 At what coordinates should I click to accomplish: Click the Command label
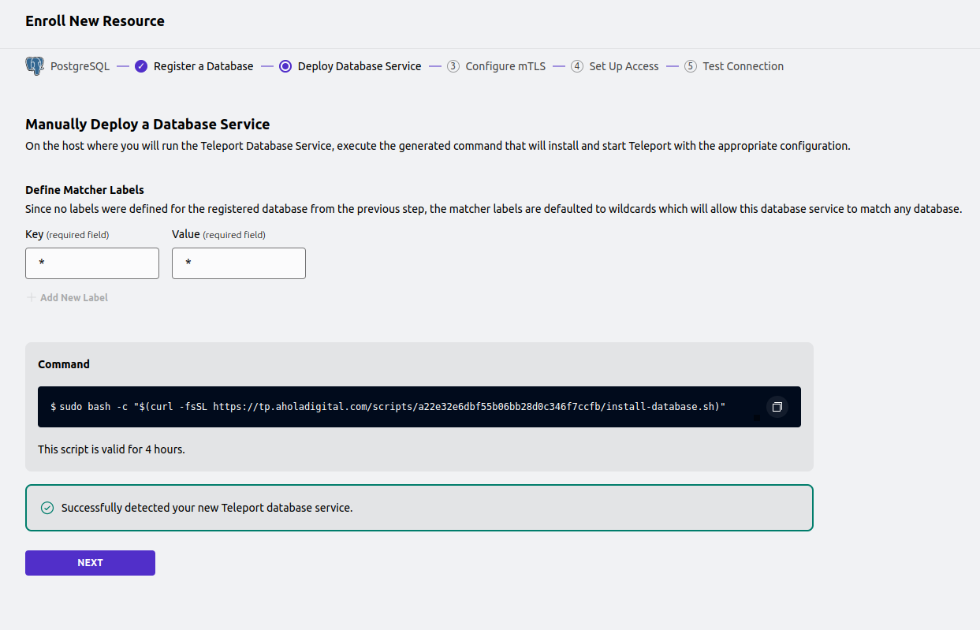(64, 364)
